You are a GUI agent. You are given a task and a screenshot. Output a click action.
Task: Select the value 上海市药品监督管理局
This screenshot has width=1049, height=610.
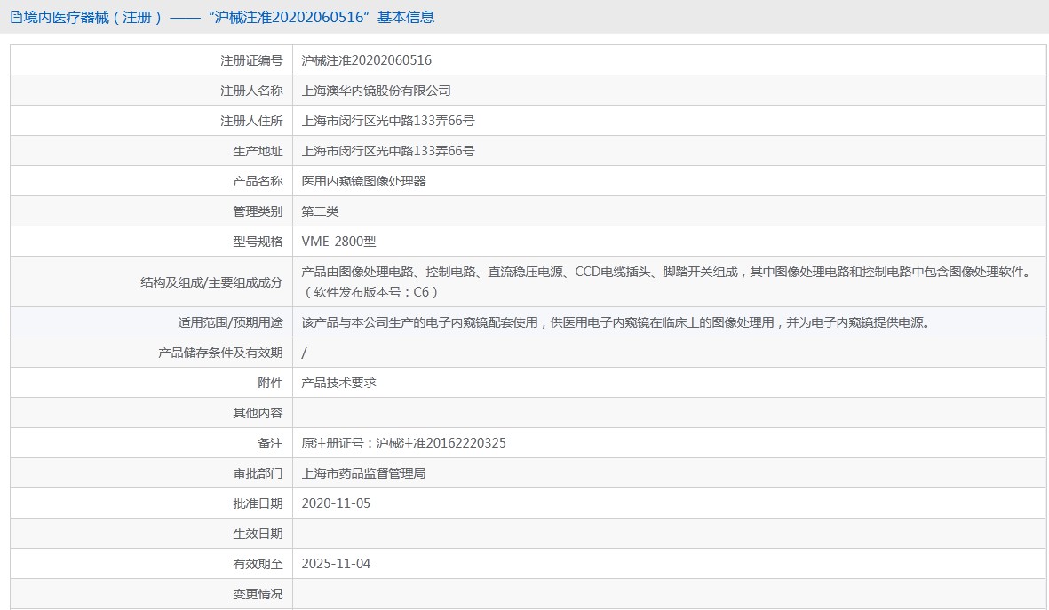(x=363, y=473)
